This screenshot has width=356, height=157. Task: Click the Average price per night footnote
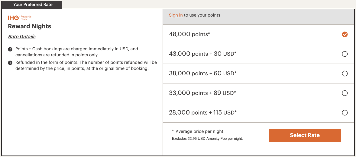tap(200, 131)
